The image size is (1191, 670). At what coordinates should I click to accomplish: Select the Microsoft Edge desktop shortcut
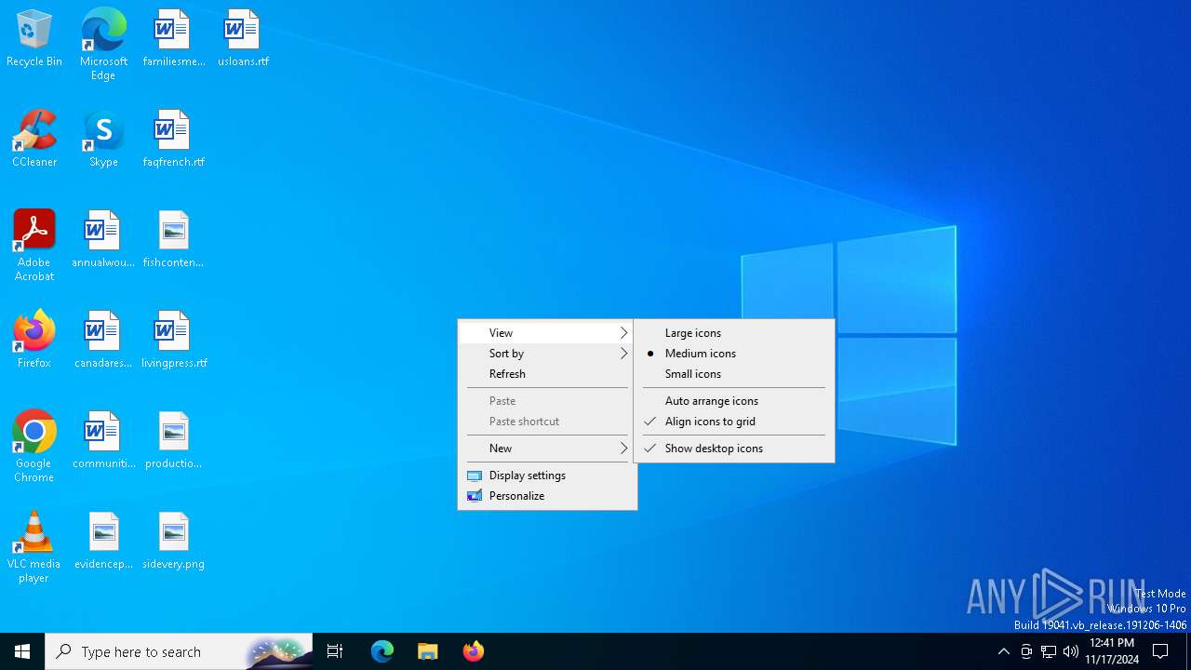(x=103, y=44)
